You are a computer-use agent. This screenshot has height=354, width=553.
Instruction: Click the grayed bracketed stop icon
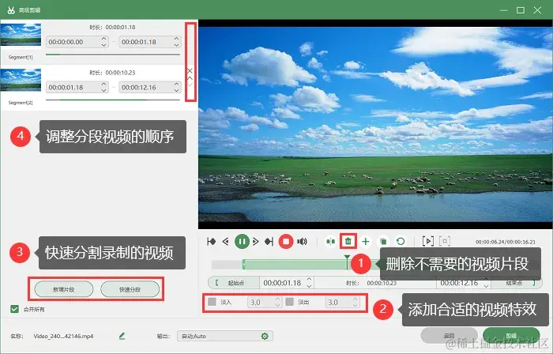445,241
